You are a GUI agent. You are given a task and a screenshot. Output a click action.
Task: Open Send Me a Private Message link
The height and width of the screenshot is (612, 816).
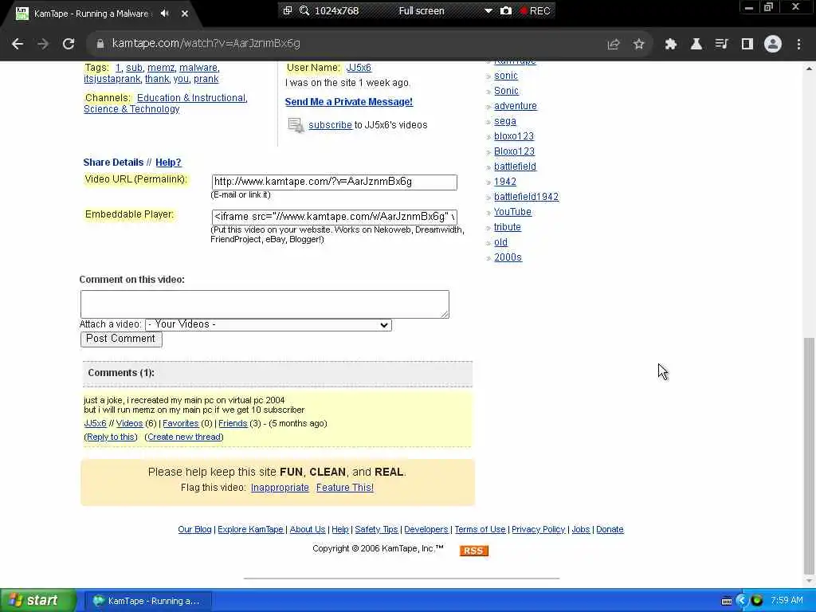(x=349, y=102)
